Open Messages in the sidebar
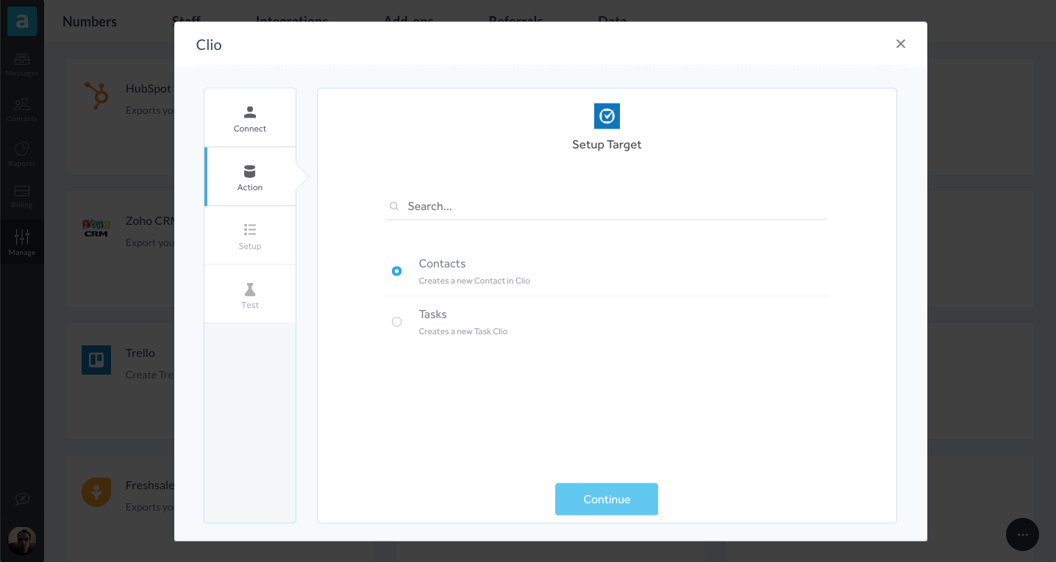Image resolution: width=1056 pixels, height=562 pixels. click(22, 65)
